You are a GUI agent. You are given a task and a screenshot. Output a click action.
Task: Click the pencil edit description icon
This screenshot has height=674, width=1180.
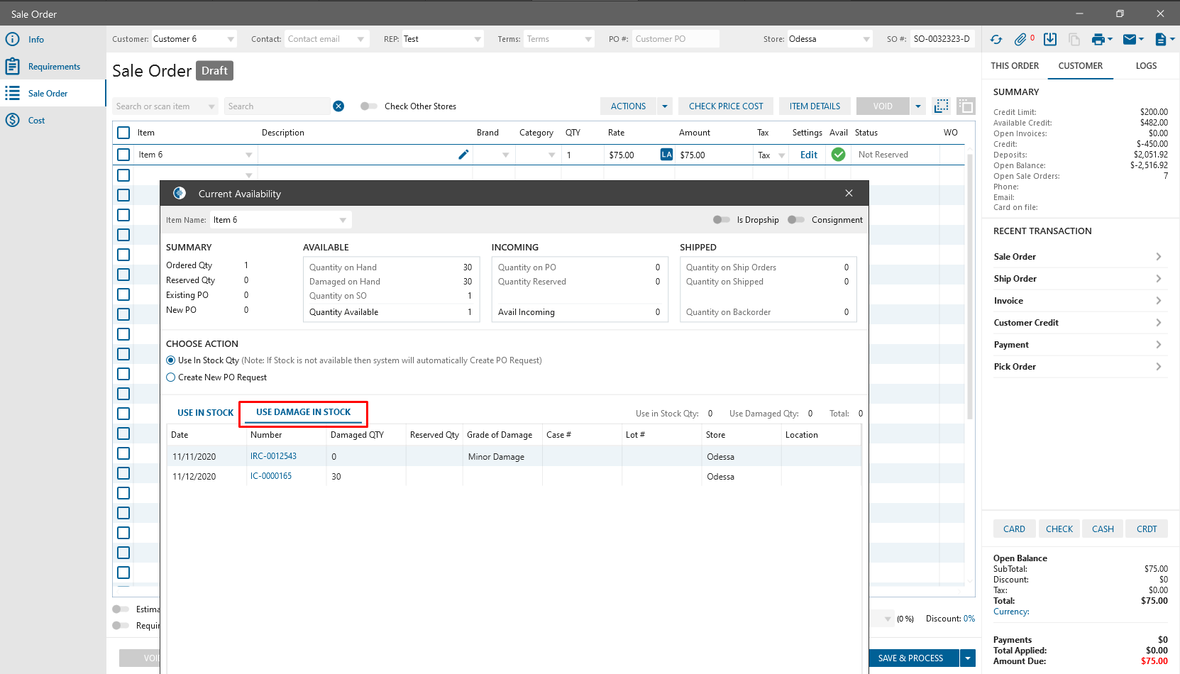tap(463, 155)
